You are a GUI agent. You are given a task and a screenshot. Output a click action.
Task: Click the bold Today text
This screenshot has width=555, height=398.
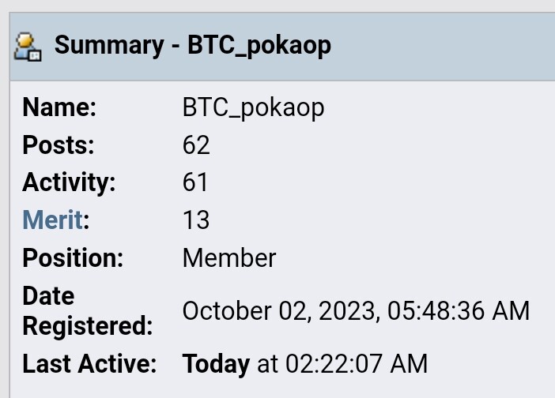tap(216, 364)
